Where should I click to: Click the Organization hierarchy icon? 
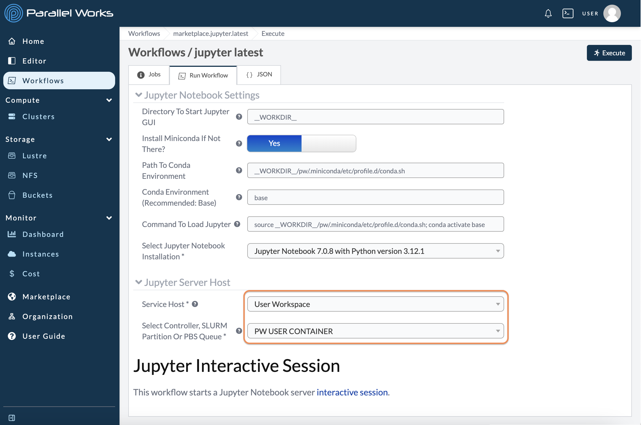coord(12,316)
